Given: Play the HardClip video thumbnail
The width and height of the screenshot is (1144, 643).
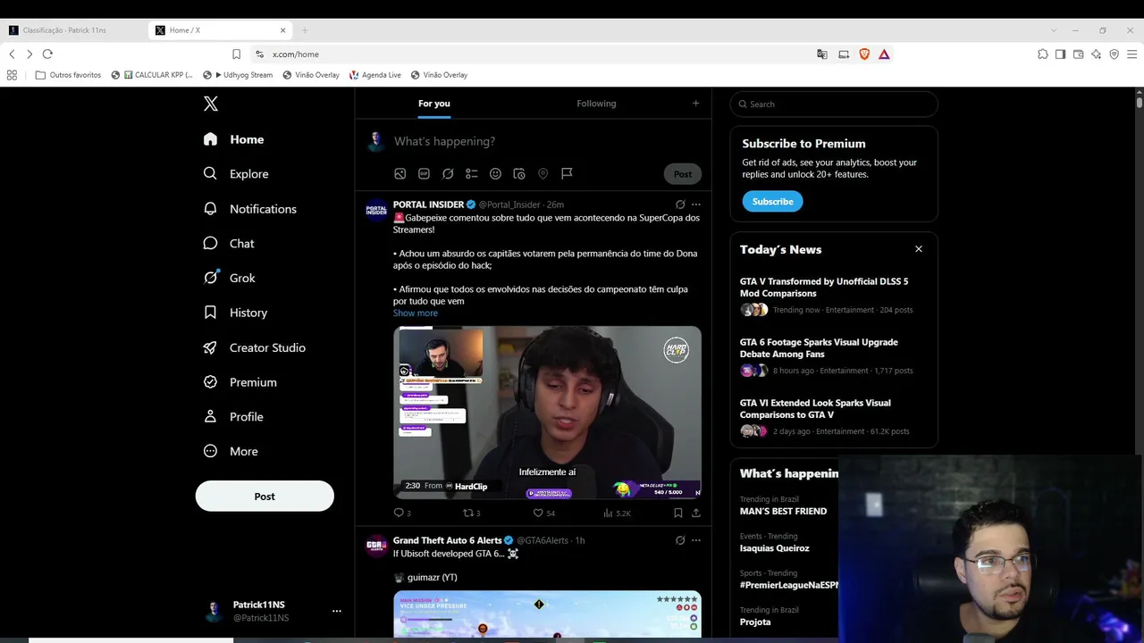Looking at the screenshot, I should [x=547, y=413].
